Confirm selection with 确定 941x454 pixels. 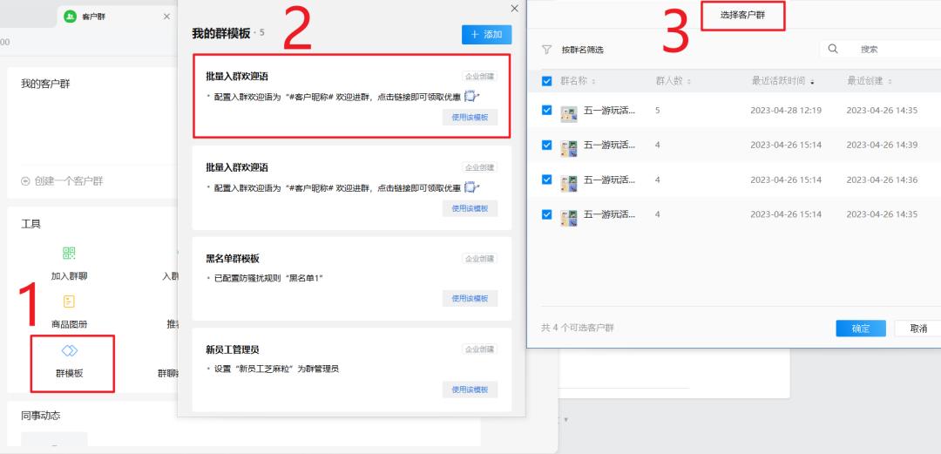(861, 329)
